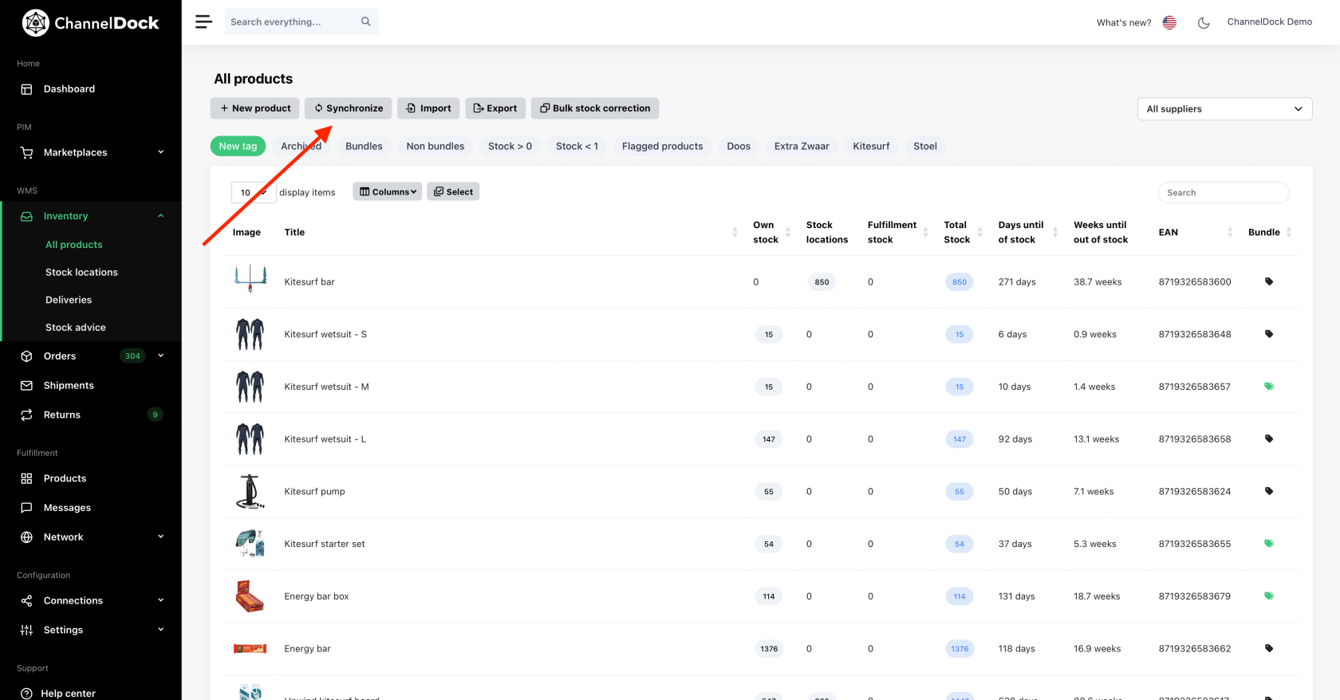The height and width of the screenshot is (700, 1340).
Task: Toggle the hamburger sidebar menu
Action: [x=203, y=22]
